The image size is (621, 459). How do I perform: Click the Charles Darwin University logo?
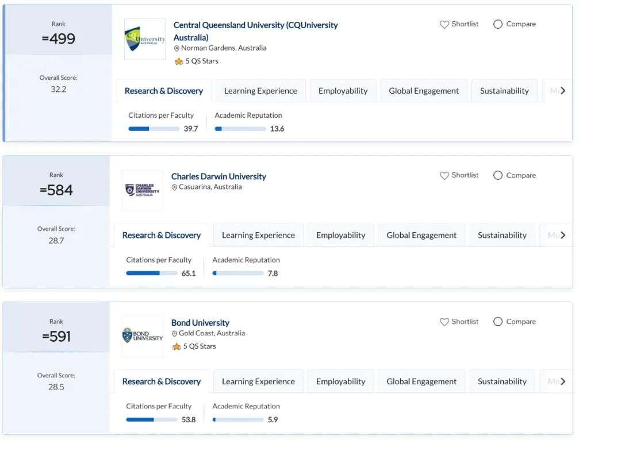(143, 190)
